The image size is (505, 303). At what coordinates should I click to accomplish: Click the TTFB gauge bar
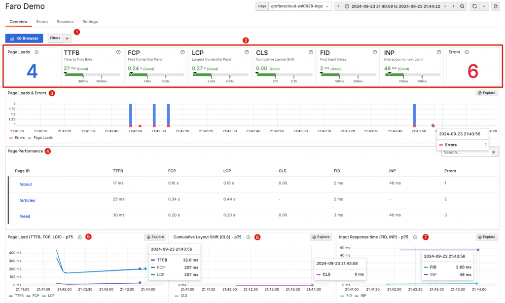(x=92, y=75)
